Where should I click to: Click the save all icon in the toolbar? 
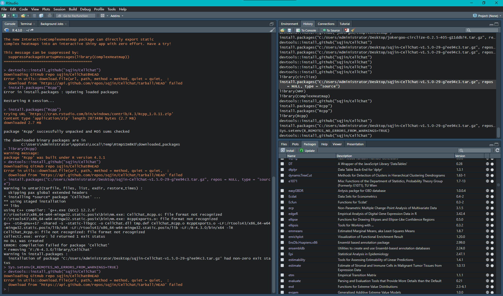pos(41,16)
